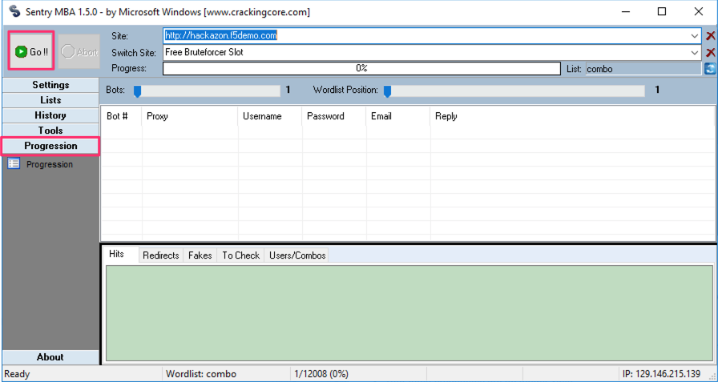Click the Abort button
718x382 pixels.
[x=79, y=52]
